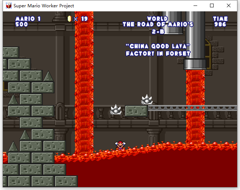This screenshot has width=240, height=190.
Task: Minimize the Super Mario Worker Project window
Action: (195, 5)
